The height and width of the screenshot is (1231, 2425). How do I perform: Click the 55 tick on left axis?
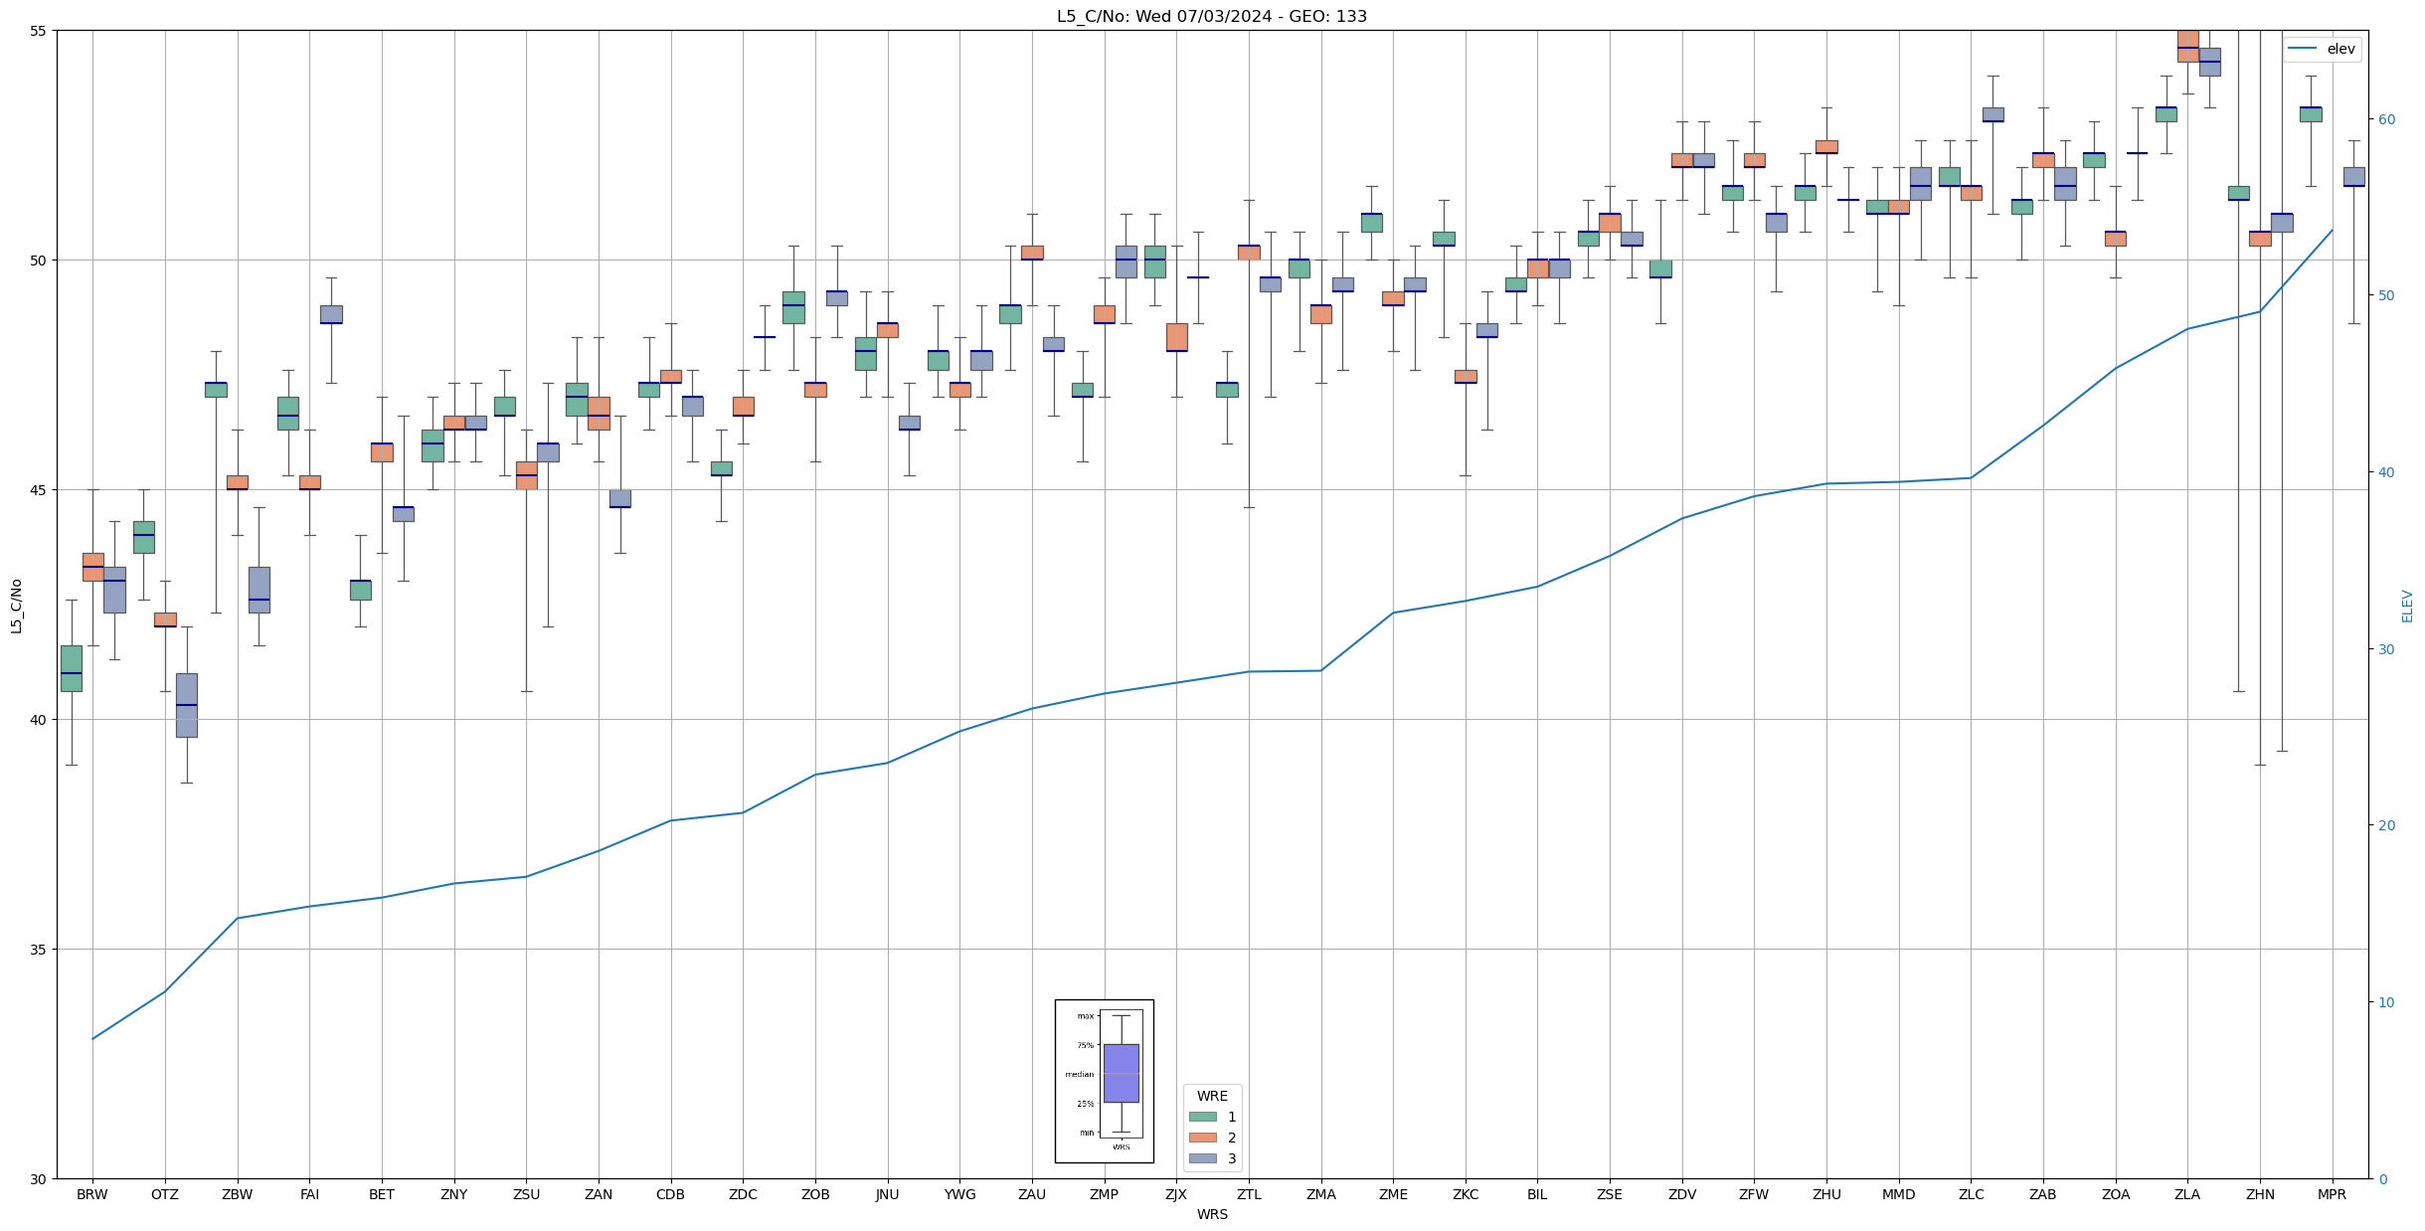39,31
